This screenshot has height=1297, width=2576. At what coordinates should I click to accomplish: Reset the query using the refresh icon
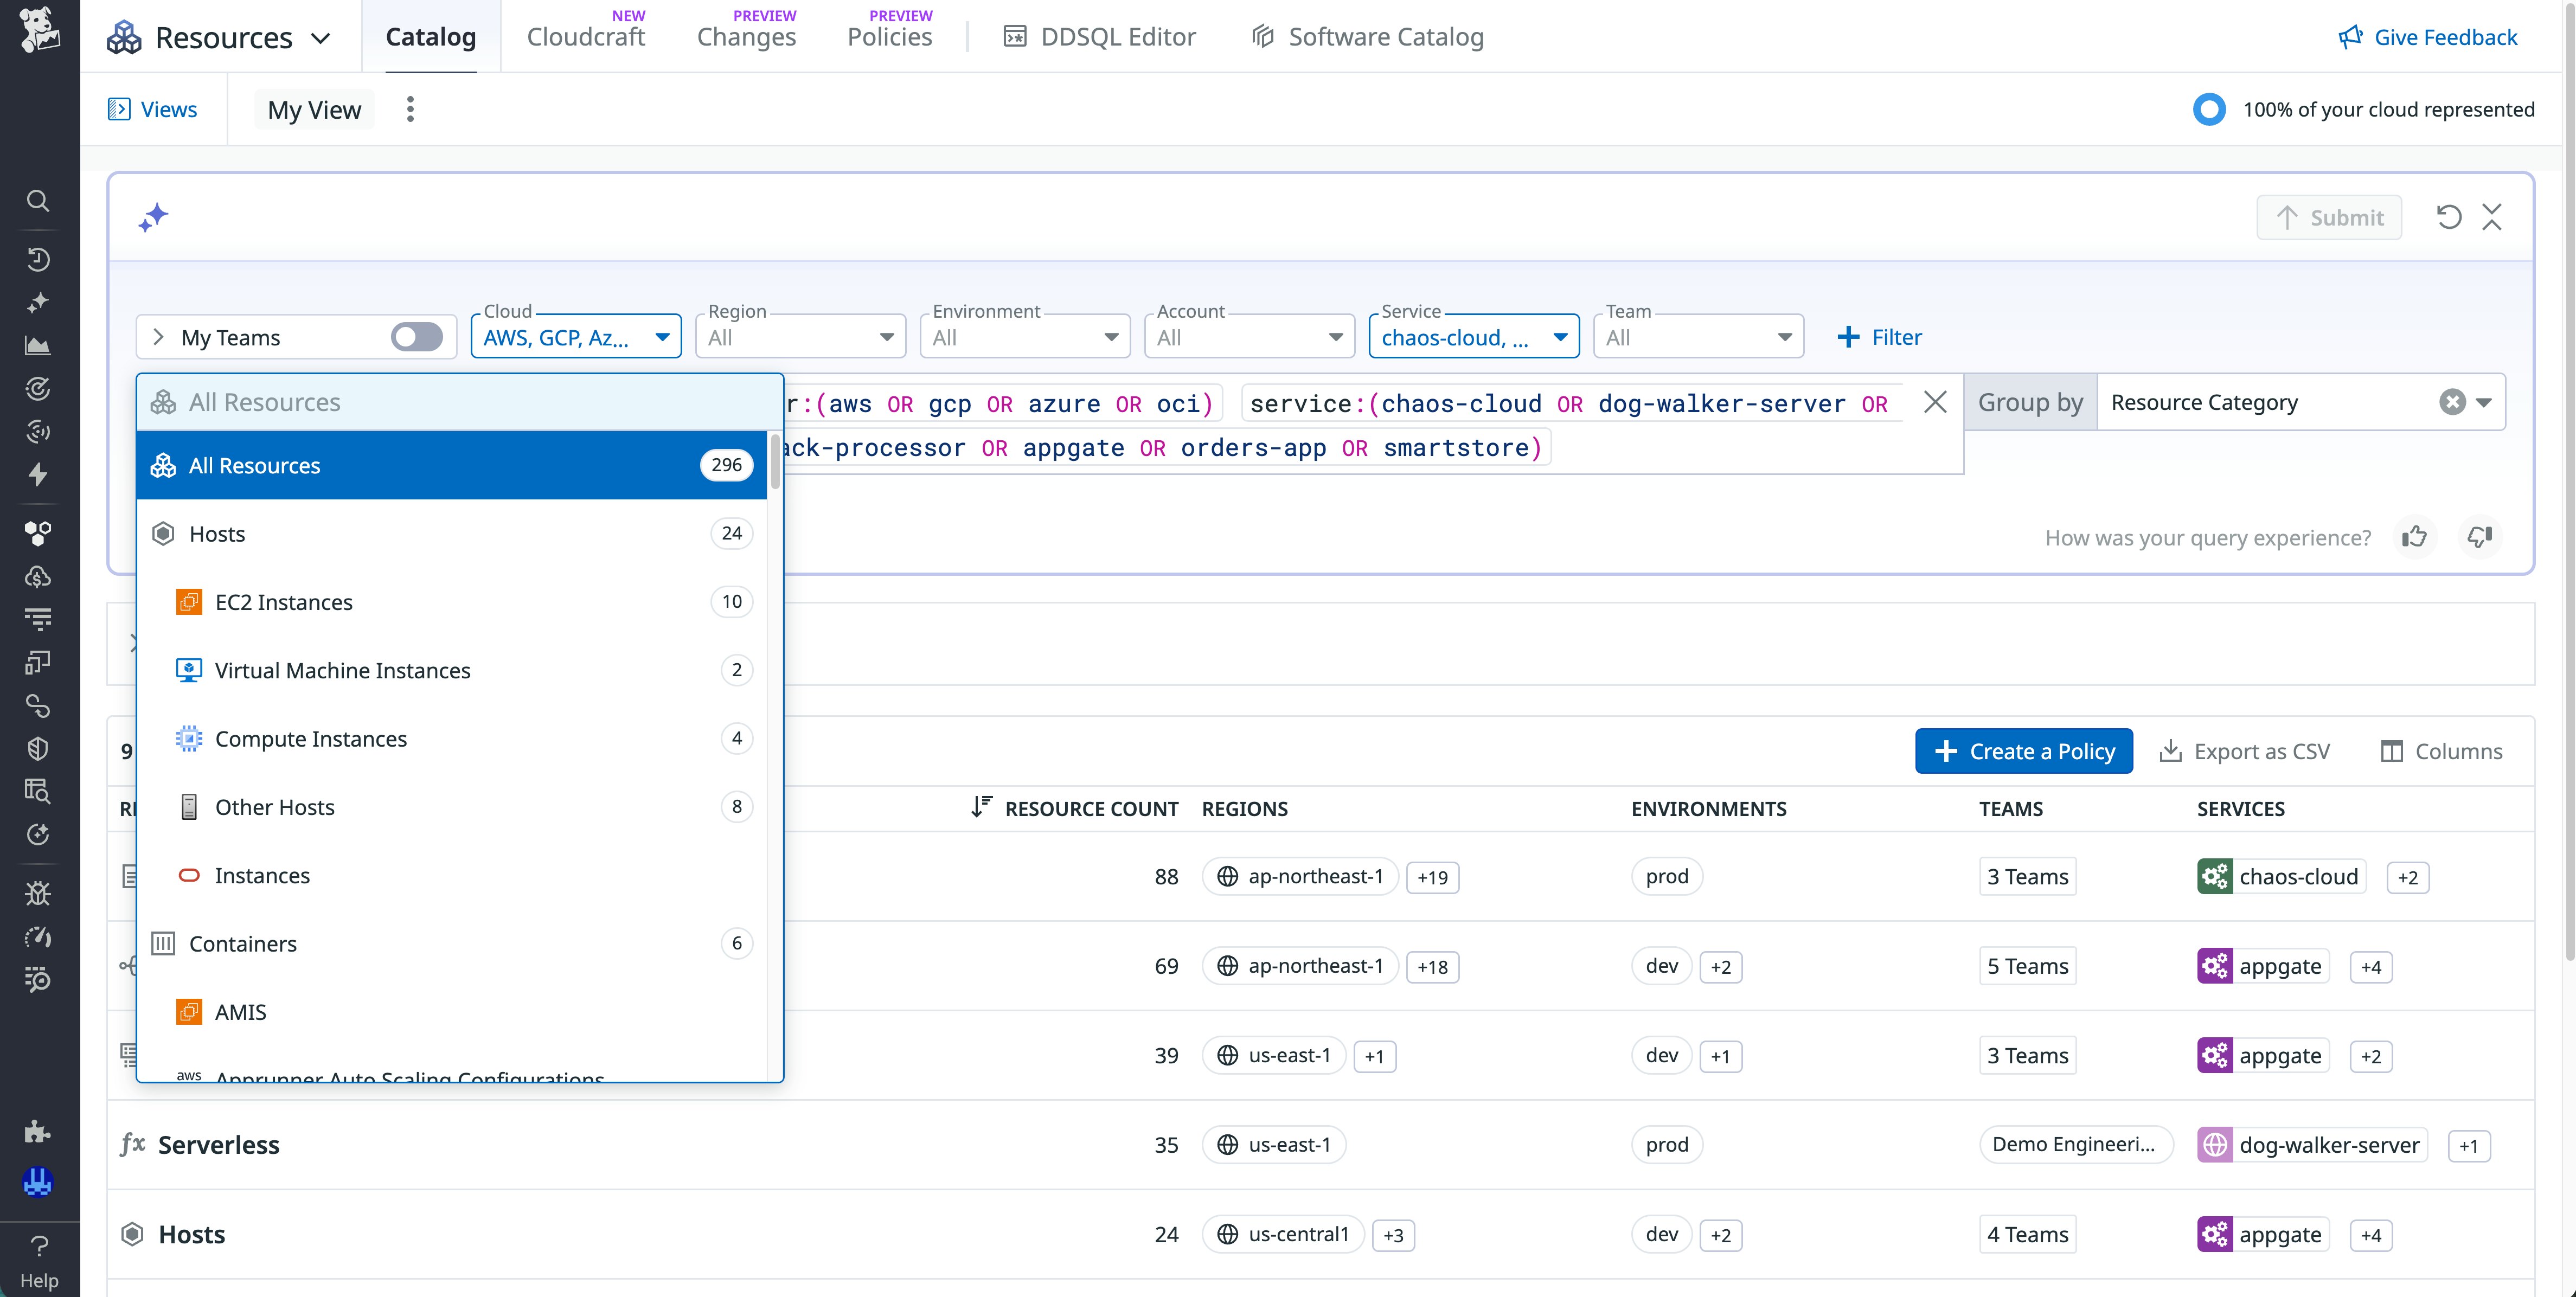2448,216
